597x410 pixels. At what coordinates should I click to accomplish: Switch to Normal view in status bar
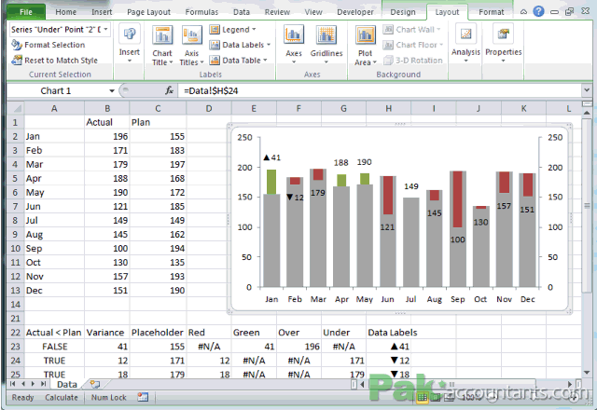422,398
